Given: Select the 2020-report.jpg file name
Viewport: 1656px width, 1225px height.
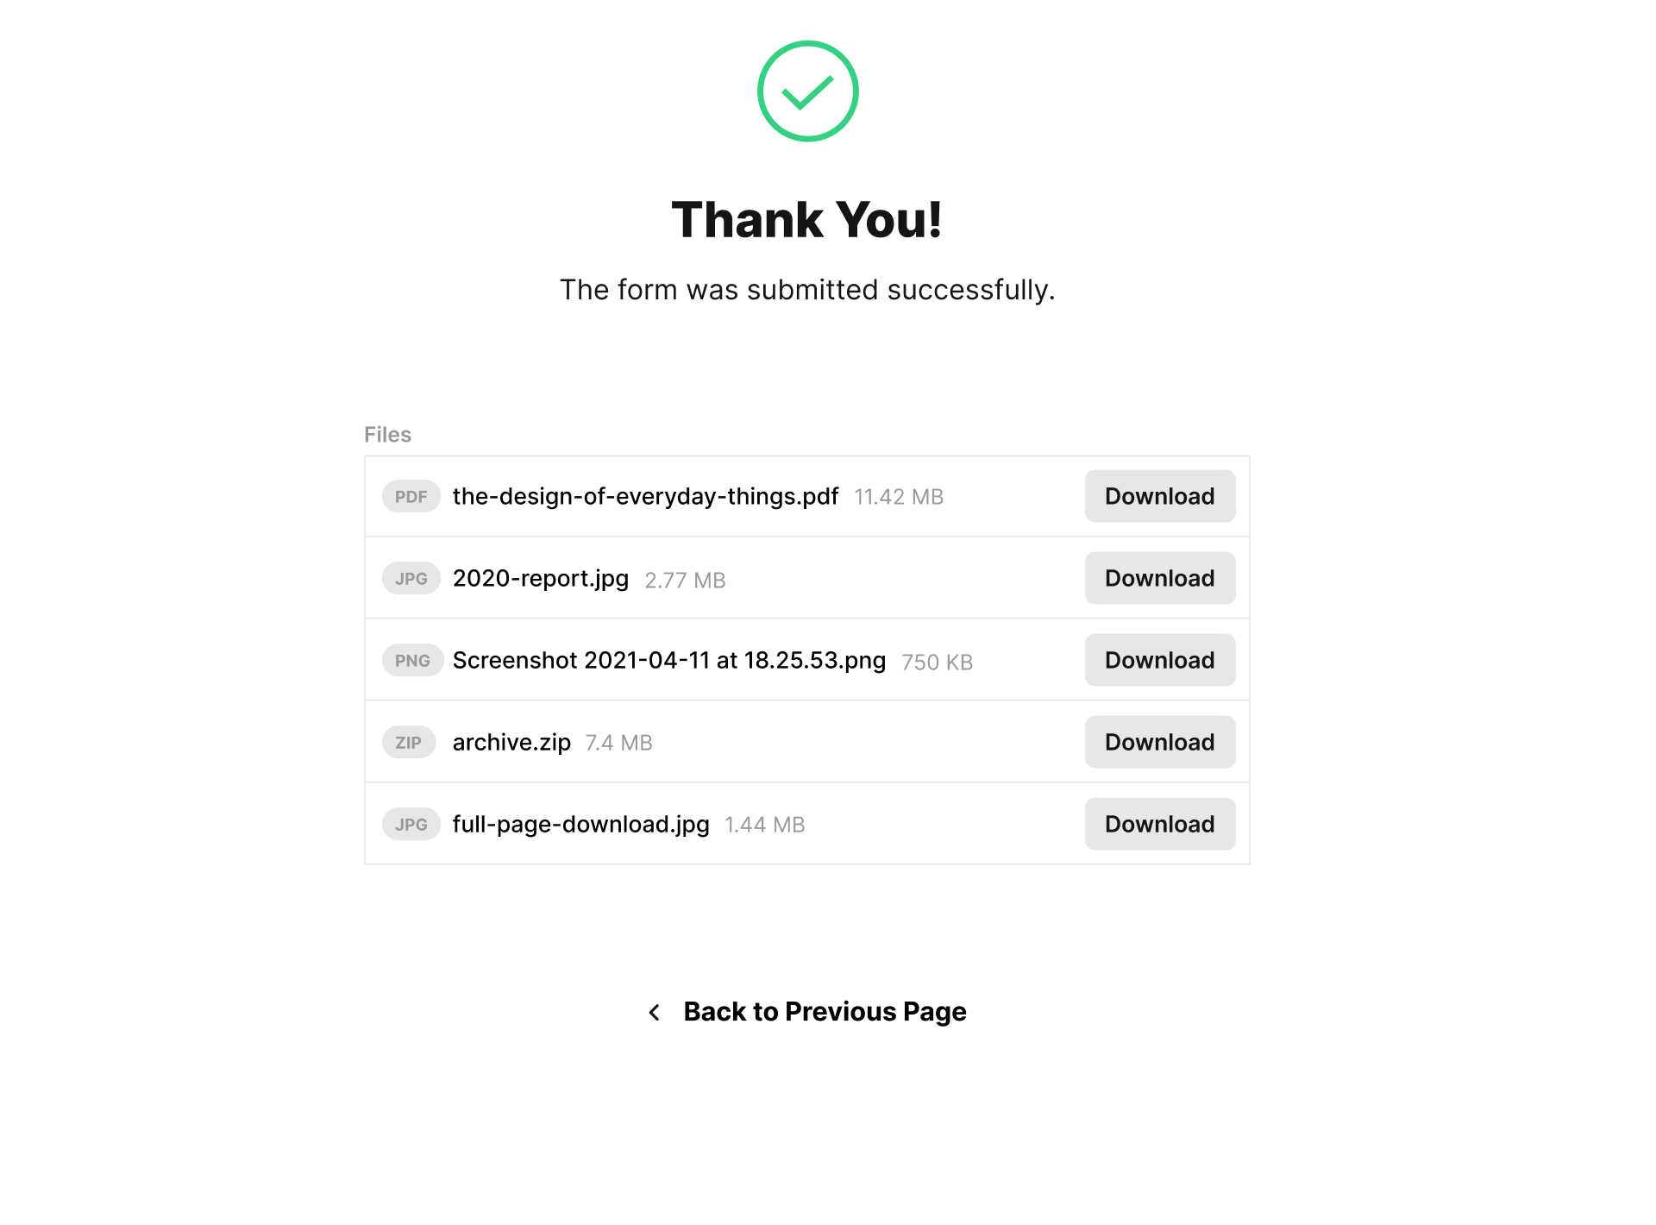Looking at the screenshot, I should pyautogui.click(x=541, y=579).
